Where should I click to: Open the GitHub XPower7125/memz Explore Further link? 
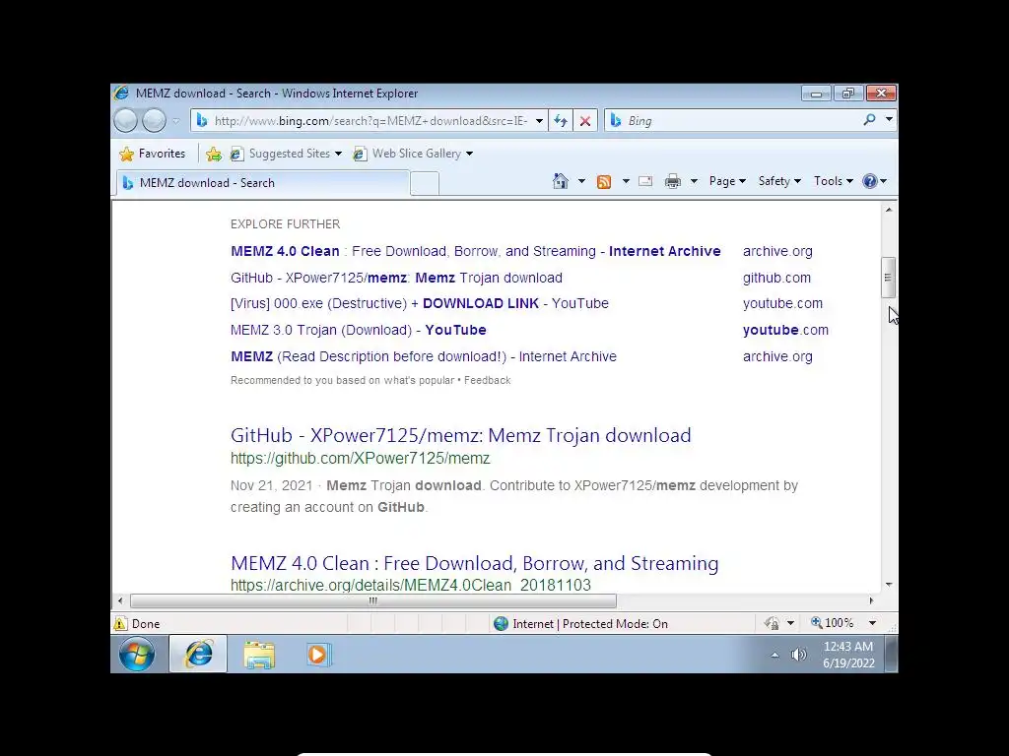[x=396, y=278]
